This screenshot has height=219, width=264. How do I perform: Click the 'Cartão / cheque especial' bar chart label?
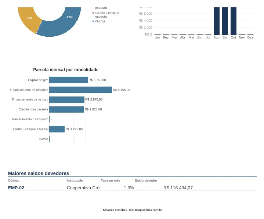click(30, 129)
